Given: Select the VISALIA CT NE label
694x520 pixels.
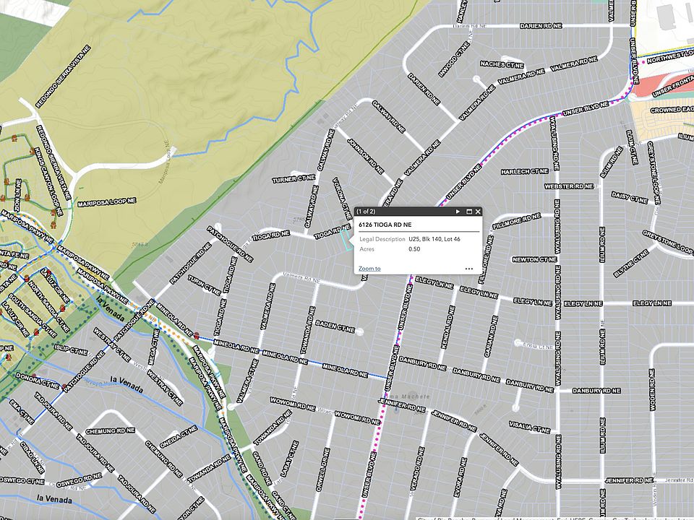Looking at the screenshot, I should (x=529, y=427).
